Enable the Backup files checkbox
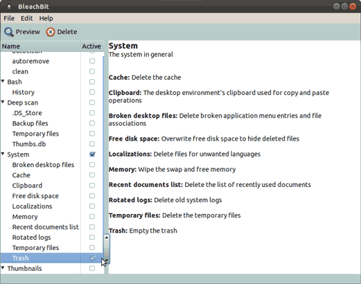361x284 pixels. [92, 123]
